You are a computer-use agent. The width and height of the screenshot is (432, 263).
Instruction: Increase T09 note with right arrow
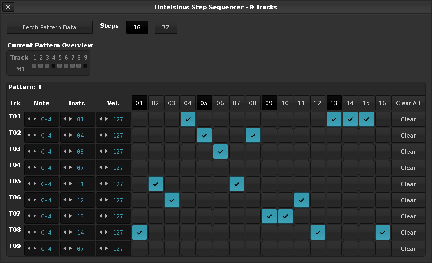pos(35,248)
